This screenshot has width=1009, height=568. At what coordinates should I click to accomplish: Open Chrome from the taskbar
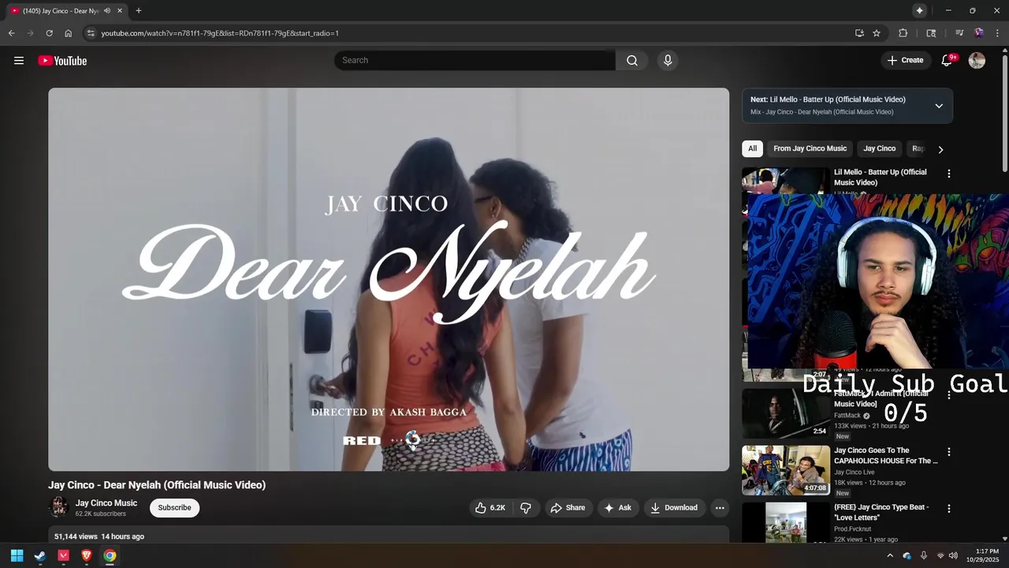tap(110, 555)
